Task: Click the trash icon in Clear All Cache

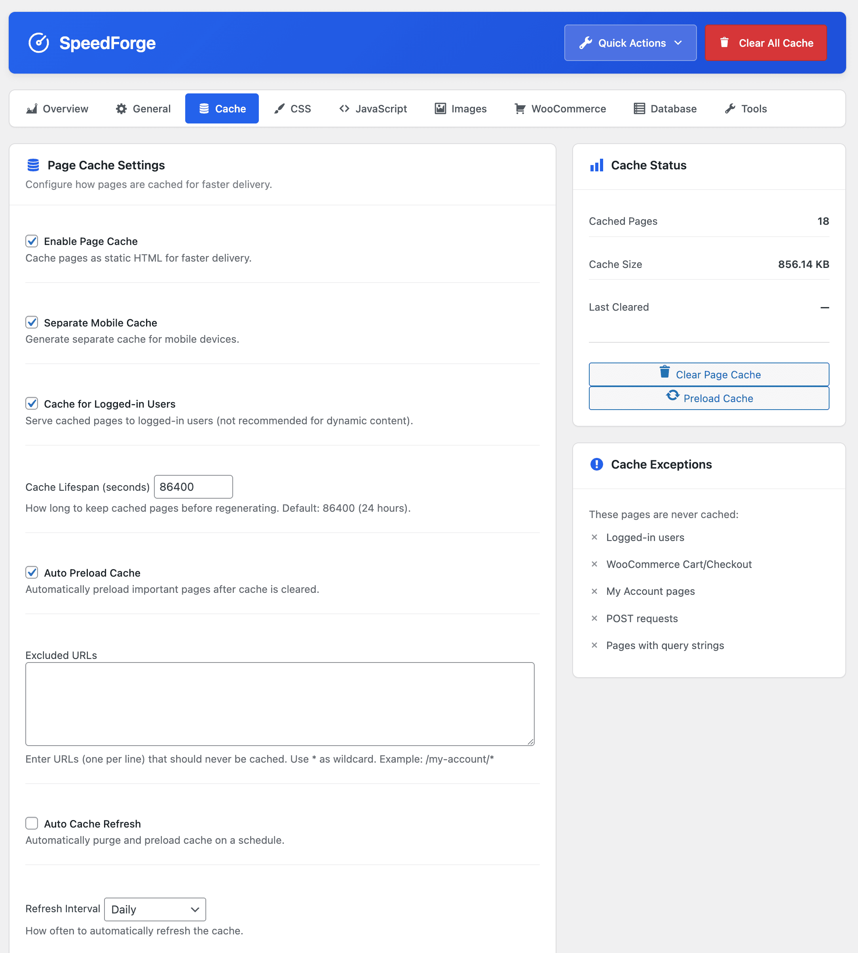Action: [x=724, y=42]
